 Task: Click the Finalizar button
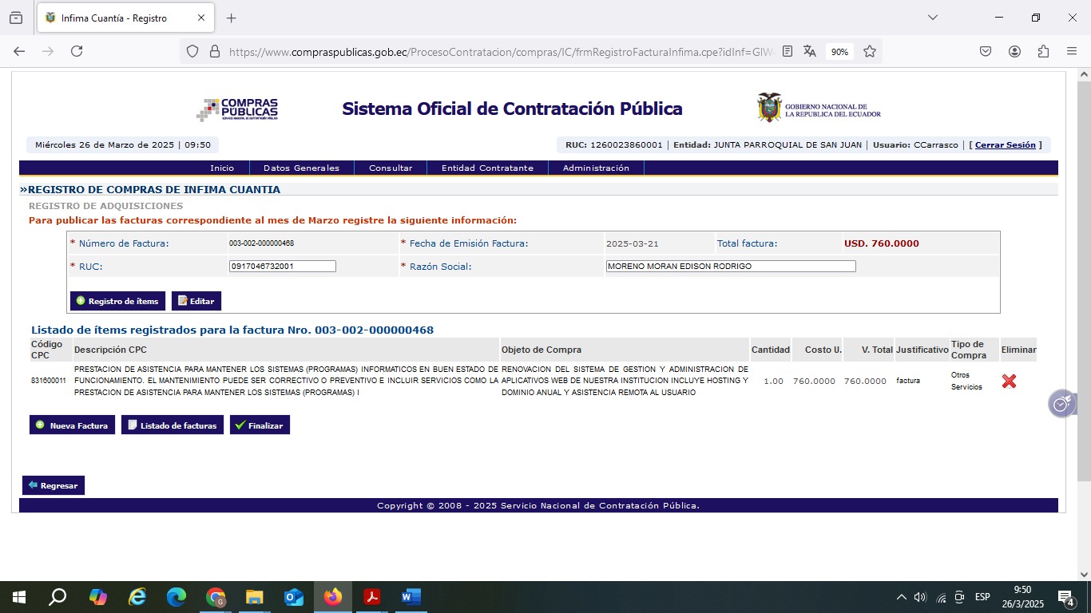[x=260, y=425]
